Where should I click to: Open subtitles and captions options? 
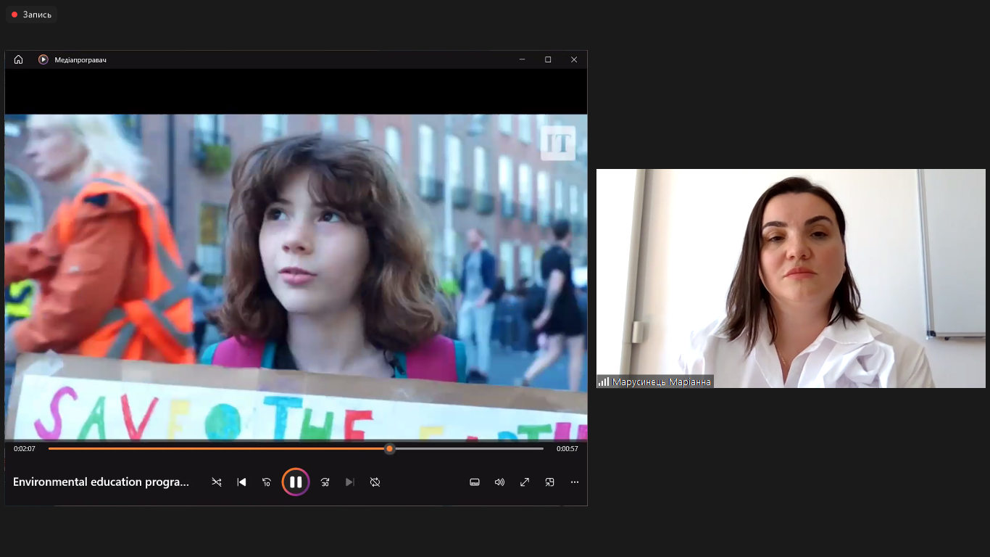click(x=475, y=482)
